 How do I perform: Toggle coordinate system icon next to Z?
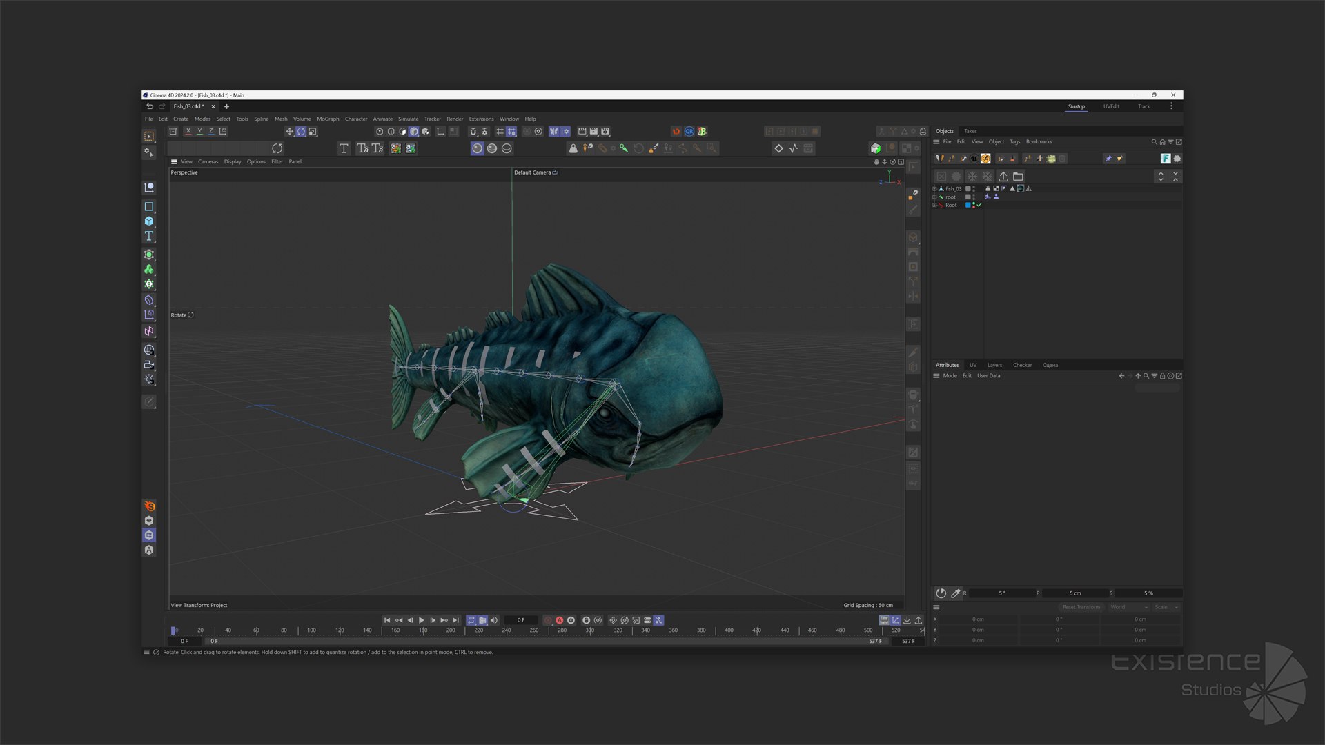point(223,131)
